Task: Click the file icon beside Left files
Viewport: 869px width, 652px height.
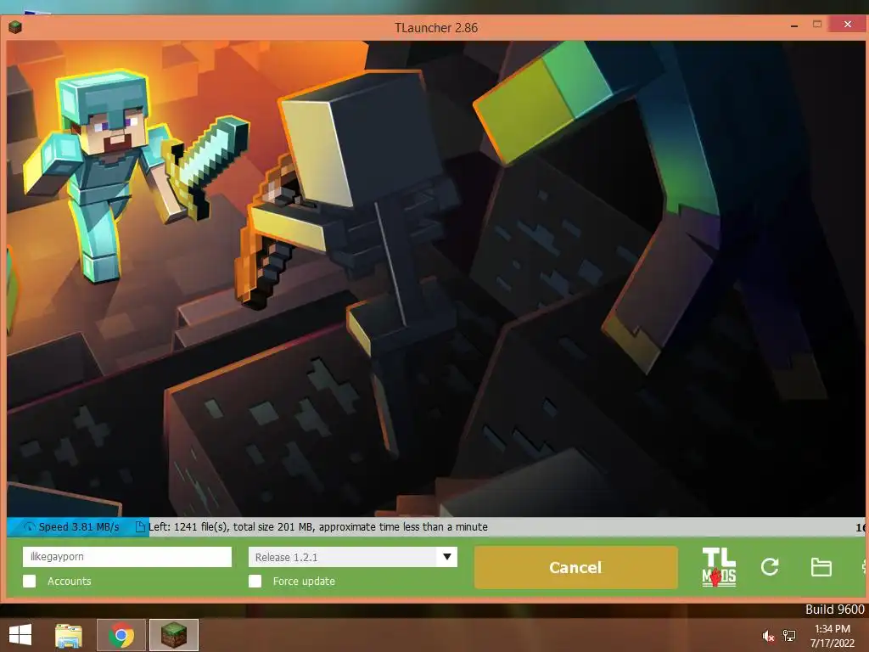Action: click(x=141, y=526)
